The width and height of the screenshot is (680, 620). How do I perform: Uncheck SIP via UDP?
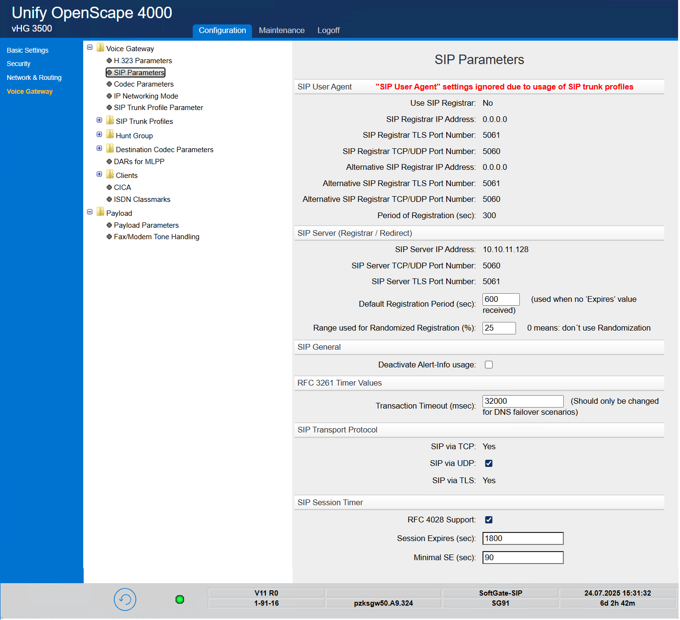point(488,463)
